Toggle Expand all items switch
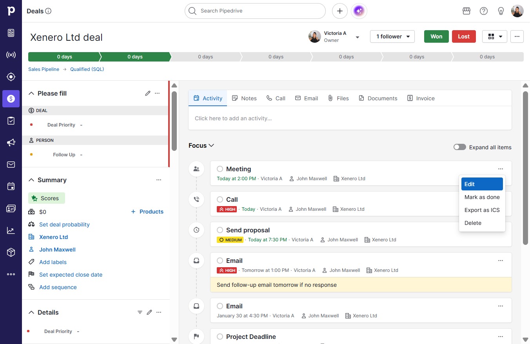Image resolution: width=530 pixels, height=344 pixels. [460, 147]
